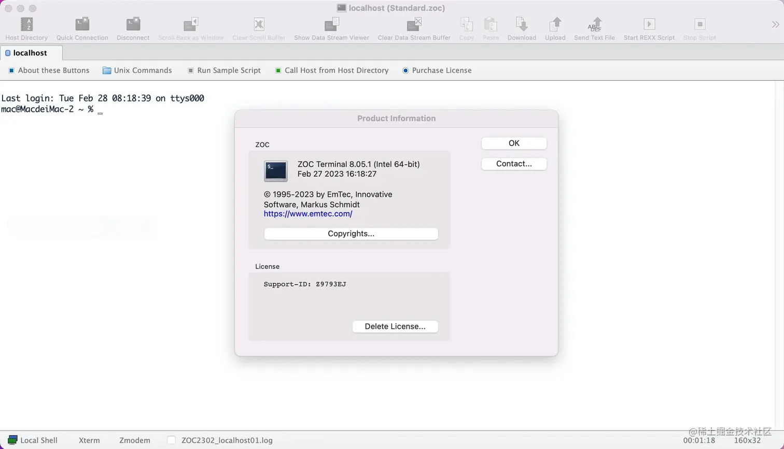Screen dimensions: 784x449
Task: Click the Send Text File icon
Action: 594,24
